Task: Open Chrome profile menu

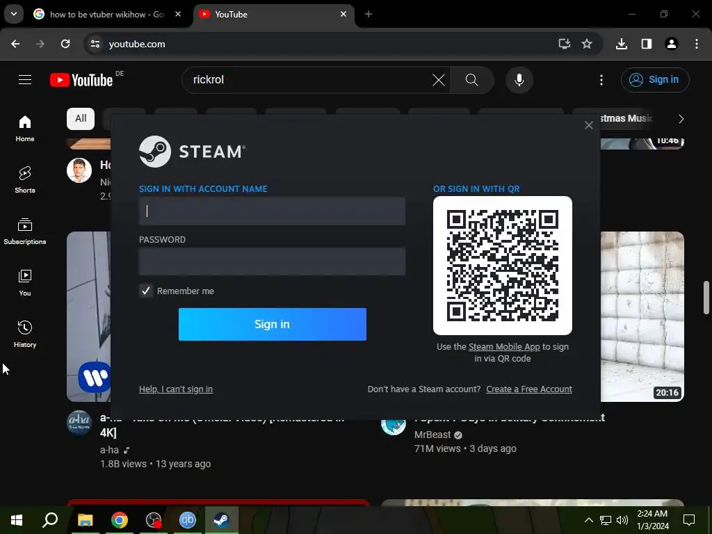Action: coord(672,44)
